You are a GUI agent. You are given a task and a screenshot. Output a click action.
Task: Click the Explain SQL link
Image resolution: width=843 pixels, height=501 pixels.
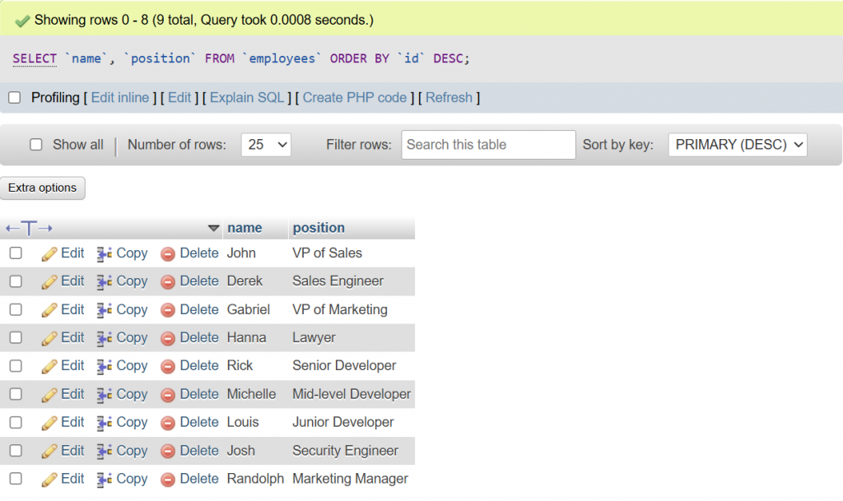pyautogui.click(x=247, y=98)
